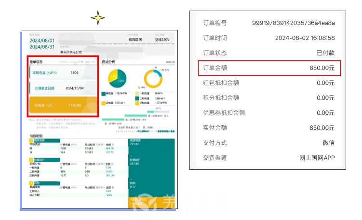Screen dimensions: 362x220
Task: Click the 上期转入 amount 0.62
Action: coord(108,191)
